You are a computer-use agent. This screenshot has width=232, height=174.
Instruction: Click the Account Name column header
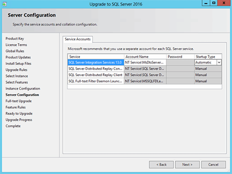[145, 57]
